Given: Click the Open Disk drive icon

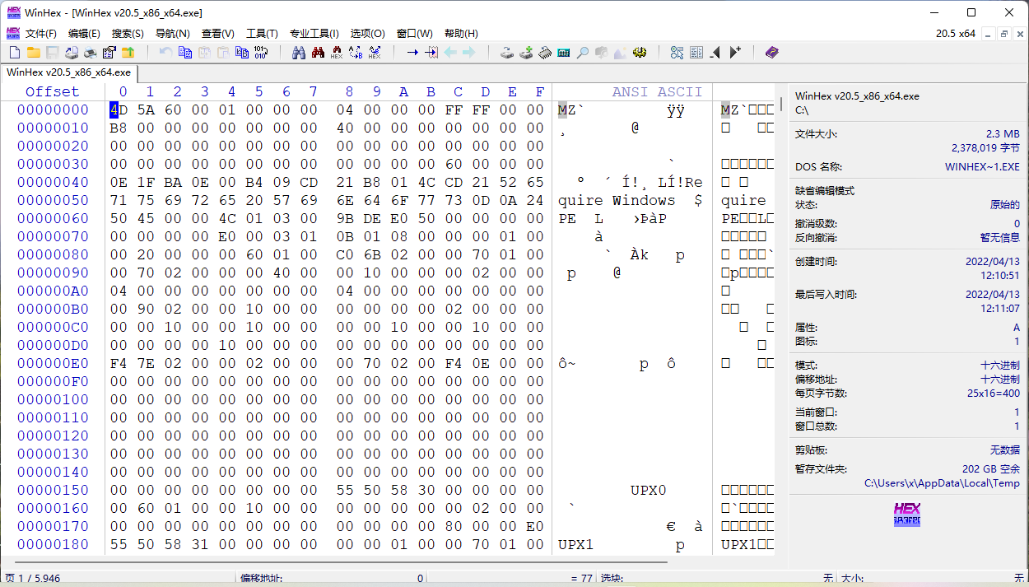Looking at the screenshot, I should point(507,53).
